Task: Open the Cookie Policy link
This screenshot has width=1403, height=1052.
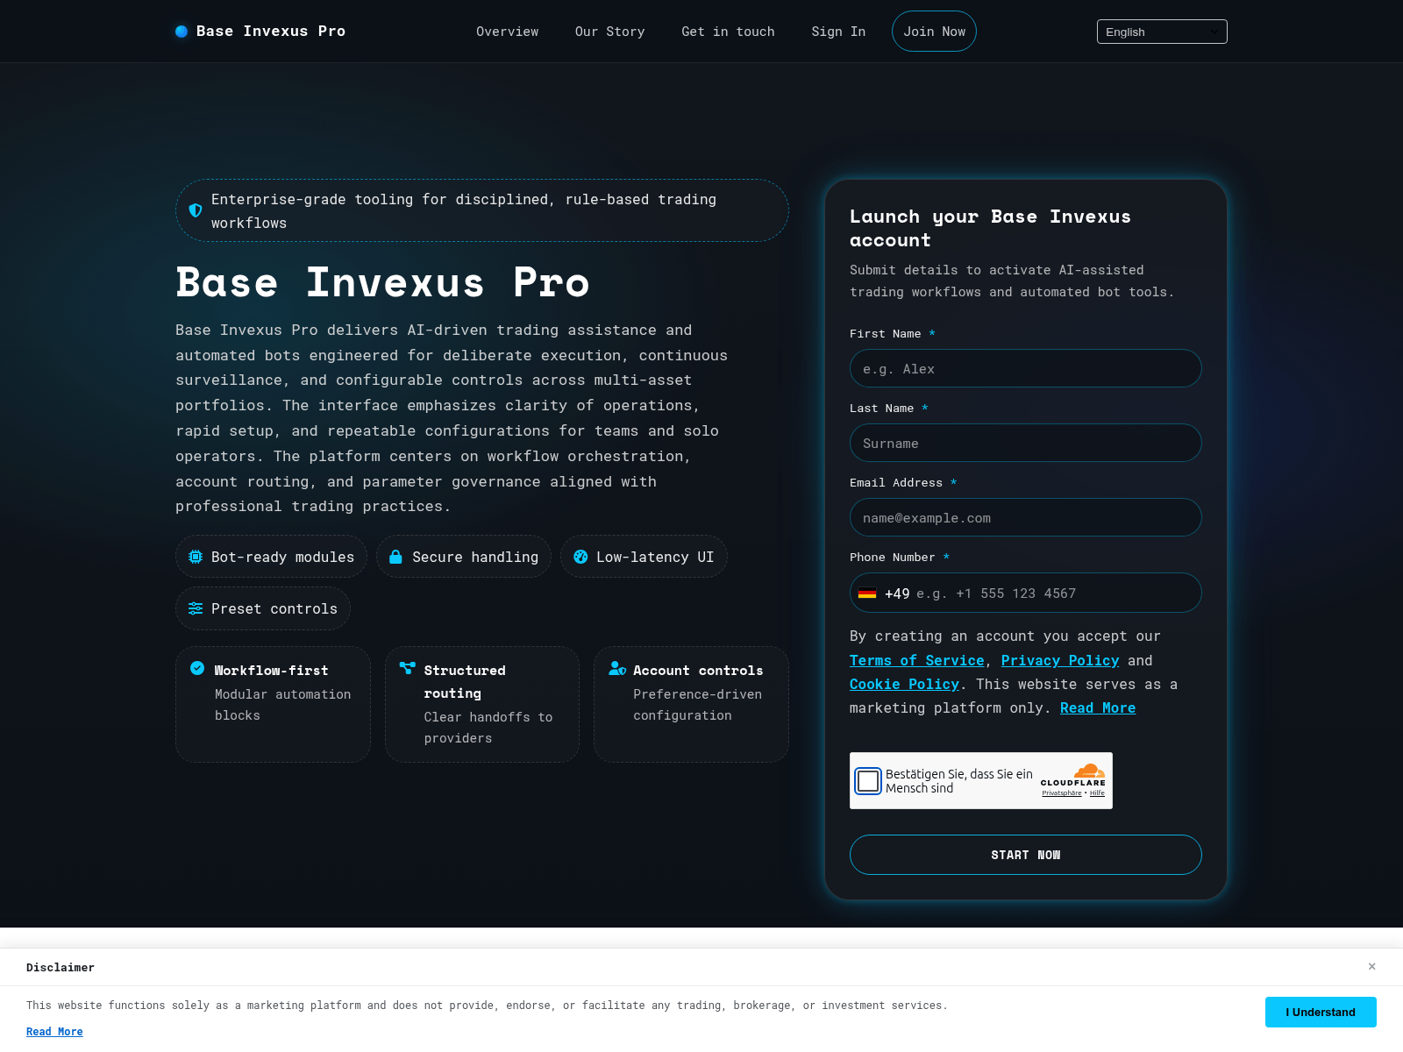Action: tap(905, 685)
